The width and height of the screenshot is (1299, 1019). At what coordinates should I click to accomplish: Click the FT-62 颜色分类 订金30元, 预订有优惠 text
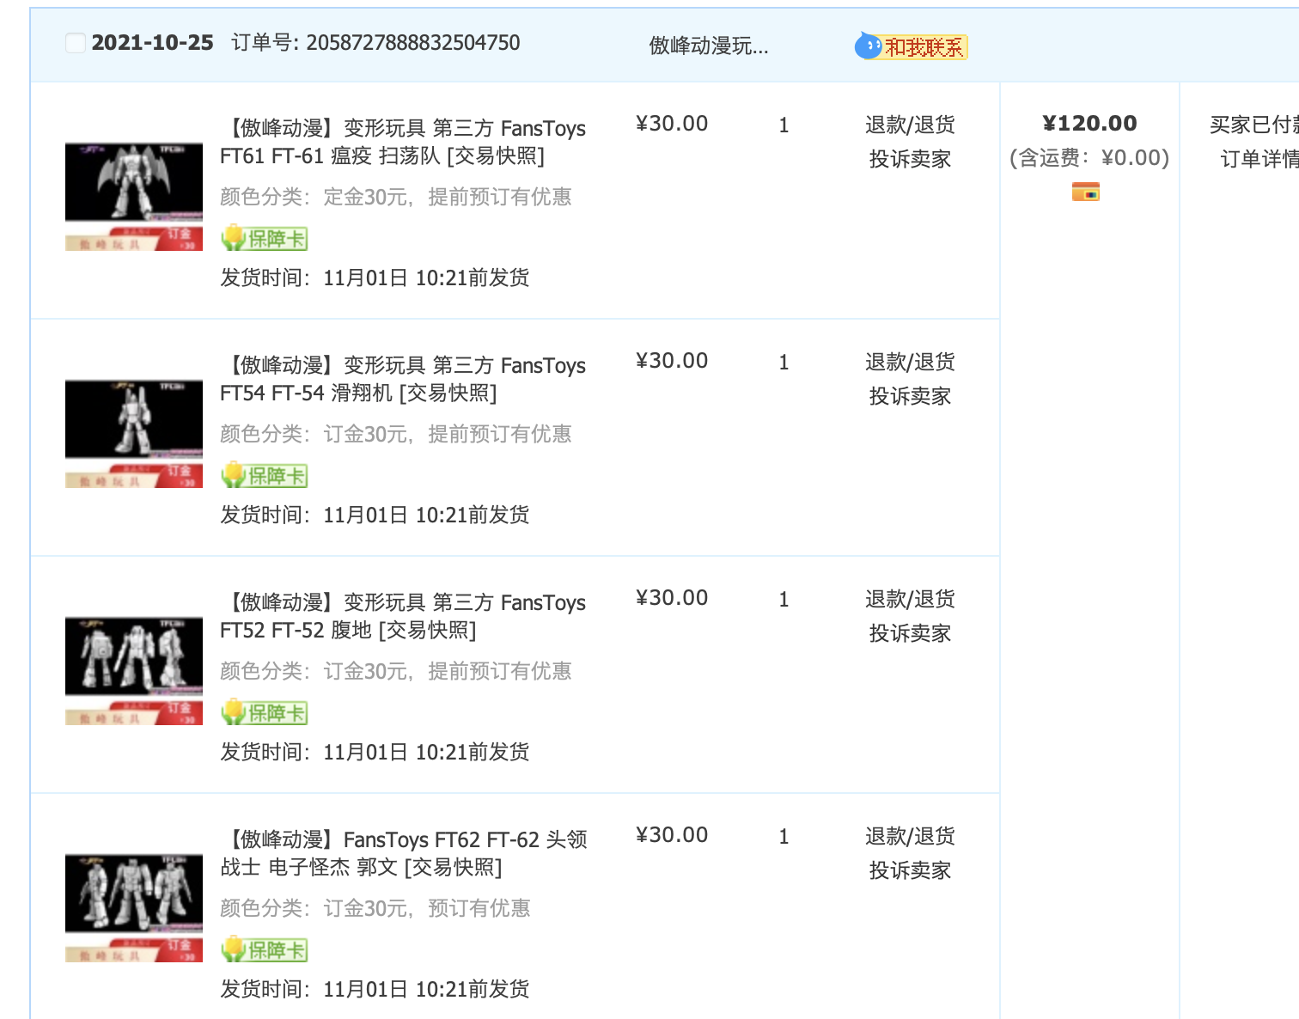(x=375, y=908)
